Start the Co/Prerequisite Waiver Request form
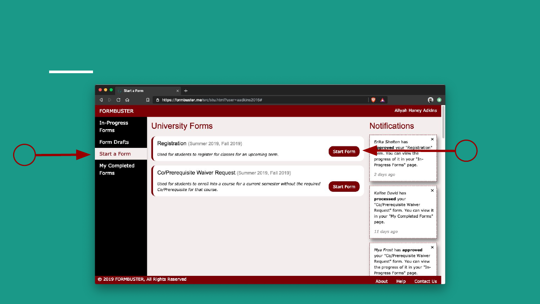The image size is (540, 304). (344, 187)
